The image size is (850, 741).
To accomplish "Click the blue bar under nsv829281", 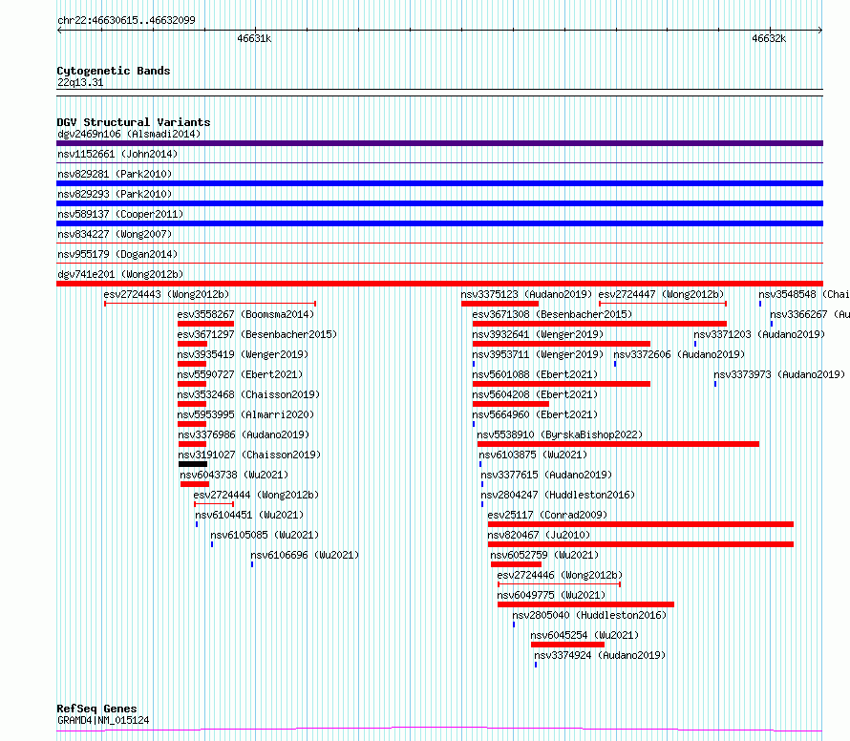I will [x=439, y=183].
